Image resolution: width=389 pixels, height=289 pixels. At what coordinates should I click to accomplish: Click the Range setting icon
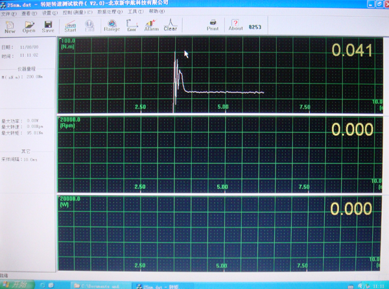pyautogui.click(x=112, y=26)
